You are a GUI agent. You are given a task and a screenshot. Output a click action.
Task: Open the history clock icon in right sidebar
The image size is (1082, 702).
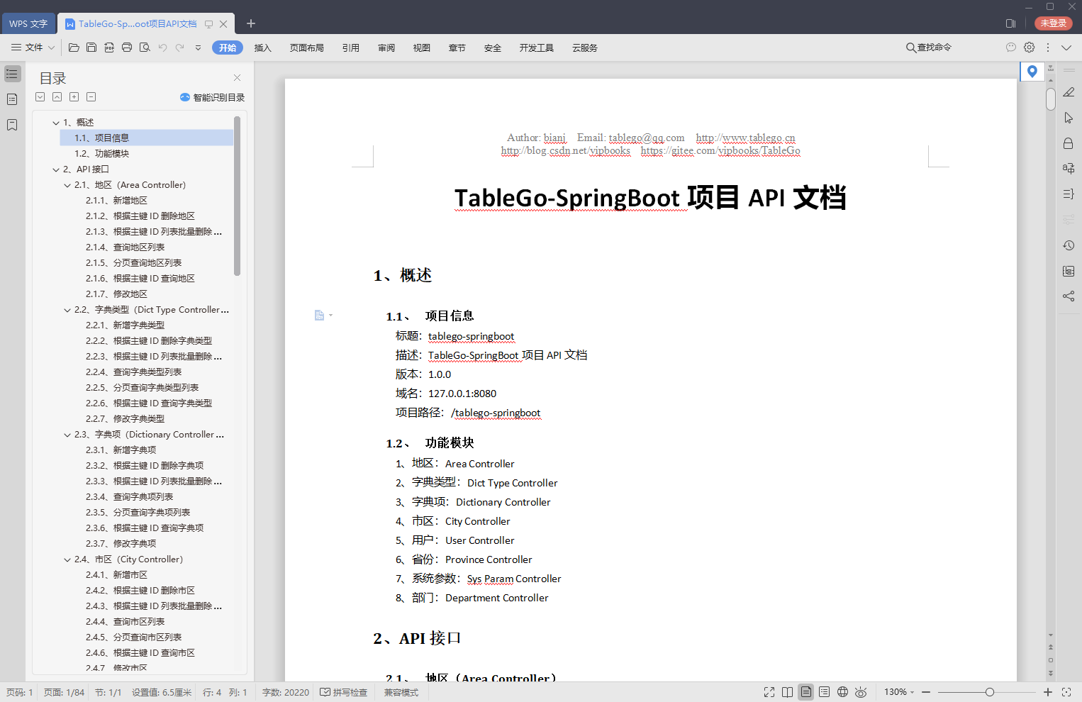point(1069,245)
